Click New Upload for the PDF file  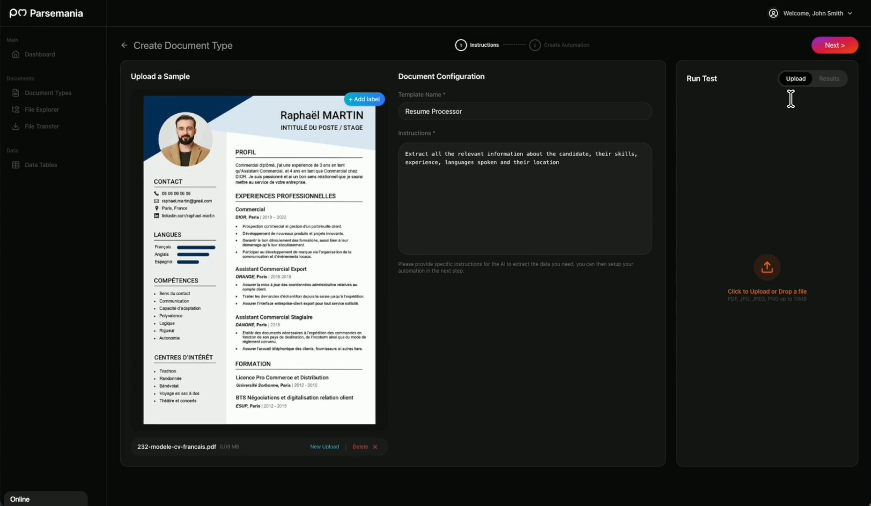pos(325,446)
